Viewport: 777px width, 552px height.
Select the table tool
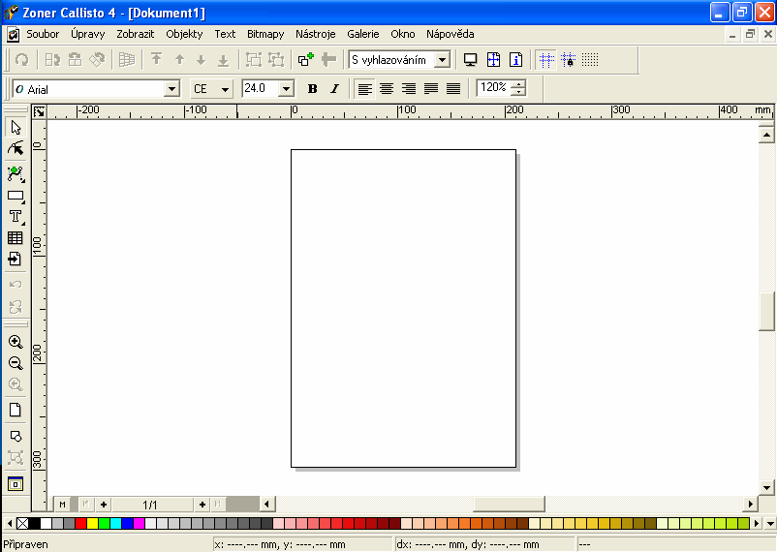click(16, 238)
